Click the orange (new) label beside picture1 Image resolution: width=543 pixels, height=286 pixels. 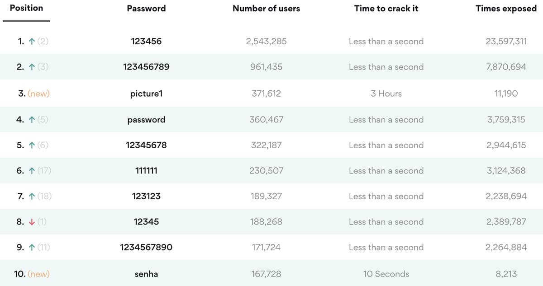[x=38, y=94]
